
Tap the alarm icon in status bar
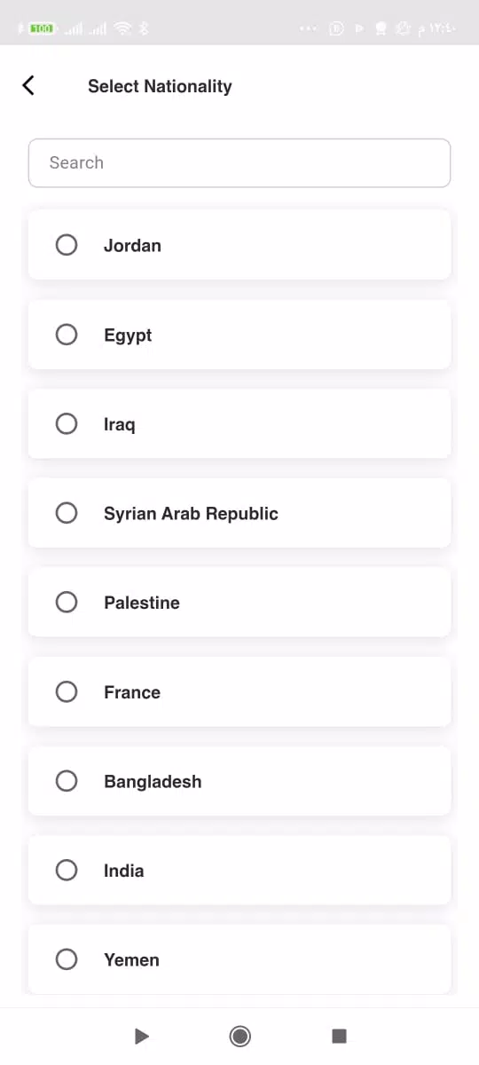tap(403, 28)
